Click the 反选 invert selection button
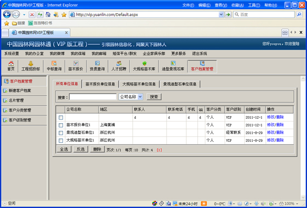 point(81,149)
